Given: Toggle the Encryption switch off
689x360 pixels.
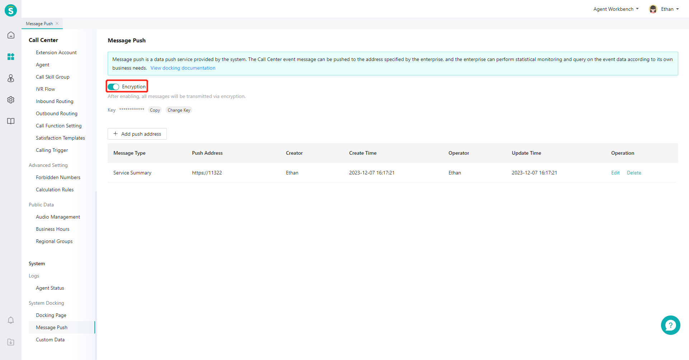Looking at the screenshot, I should click(113, 87).
